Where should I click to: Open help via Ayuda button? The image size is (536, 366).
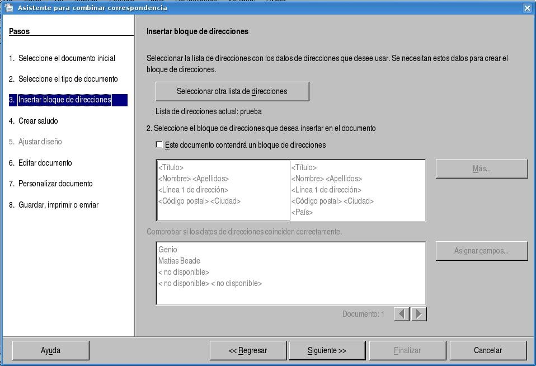[50, 350]
